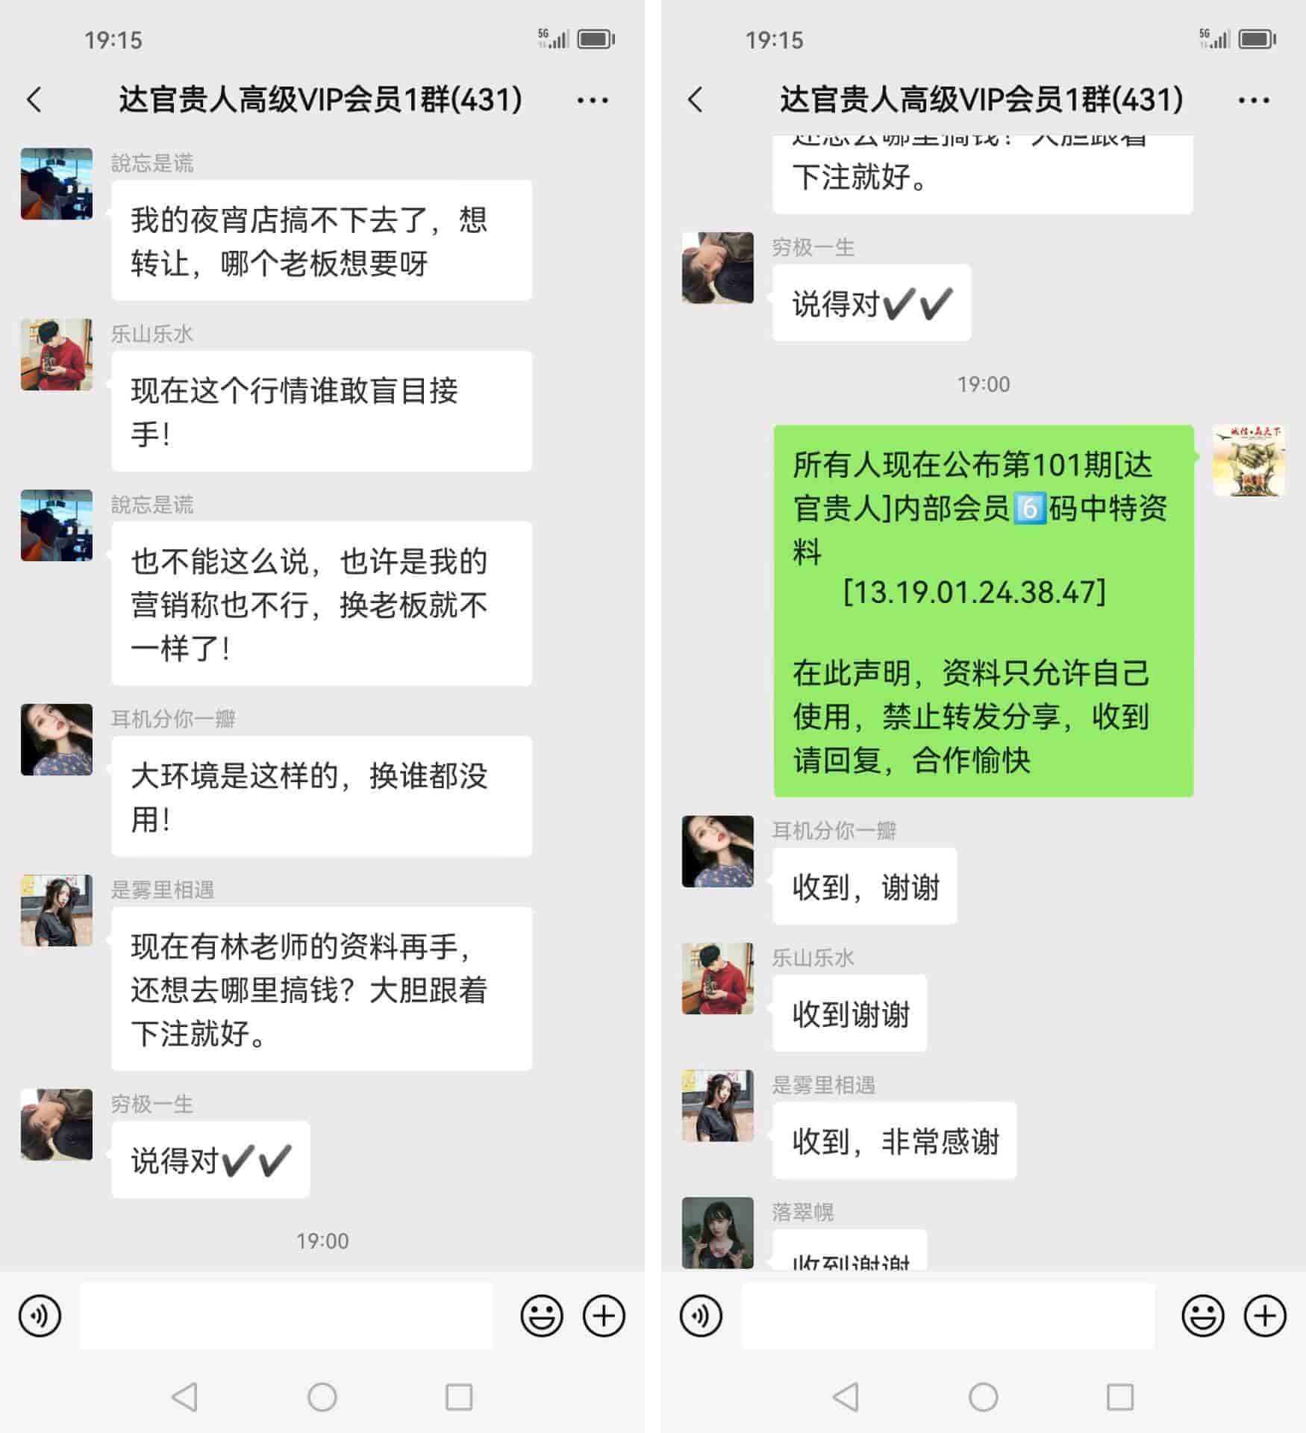This screenshot has height=1433, width=1306.
Task: Tap the plus attachment icon in right chat
Action: [1265, 1315]
